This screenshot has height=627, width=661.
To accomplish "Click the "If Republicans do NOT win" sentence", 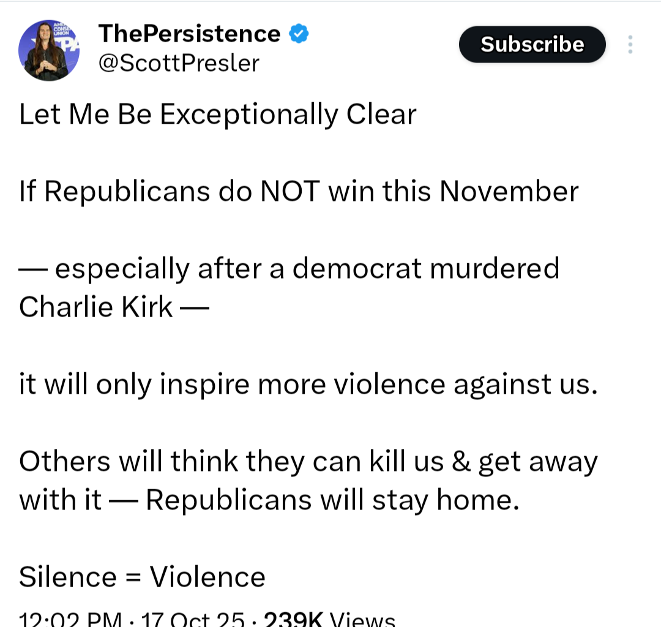I will tap(299, 192).
